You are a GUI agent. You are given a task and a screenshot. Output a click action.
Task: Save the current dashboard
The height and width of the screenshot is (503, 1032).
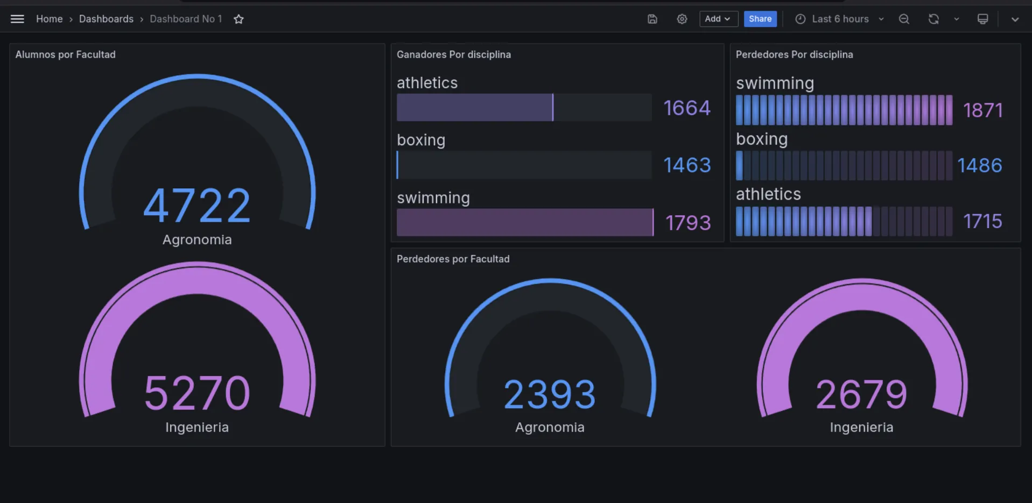652,18
